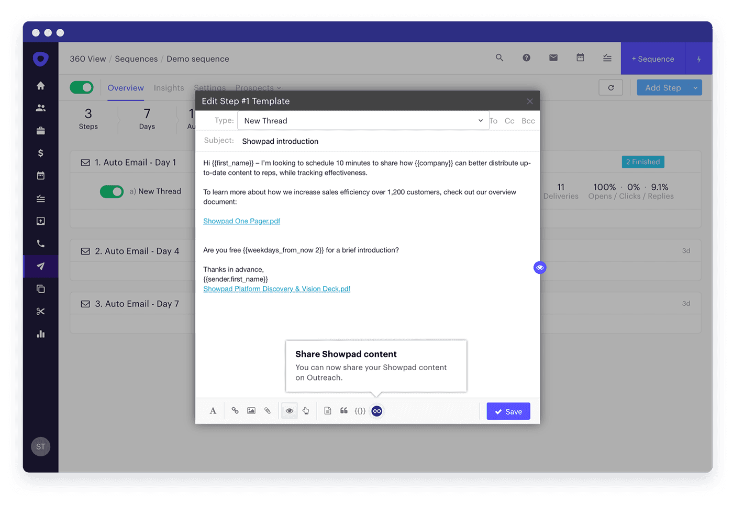This screenshot has height=506, width=733.
Task: Insert a variable with the curly braces icon
Action: (x=360, y=411)
